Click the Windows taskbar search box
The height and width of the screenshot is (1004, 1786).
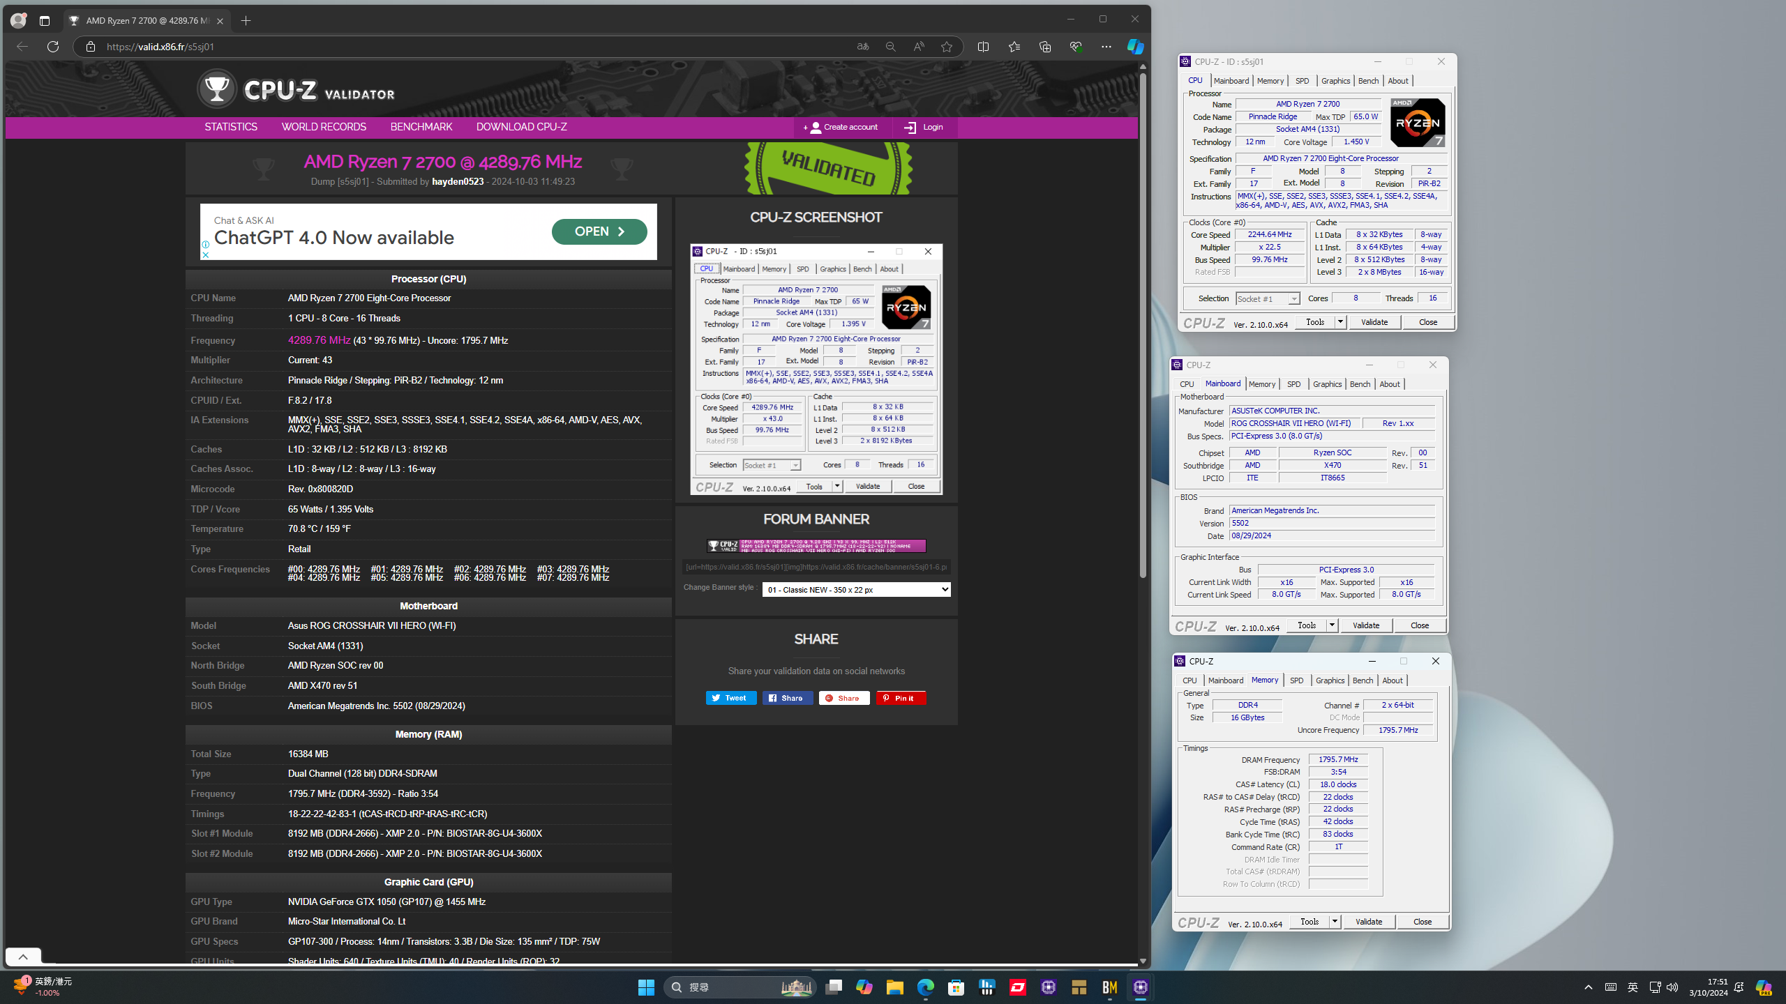pyautogui.click(x=740, y=987)
